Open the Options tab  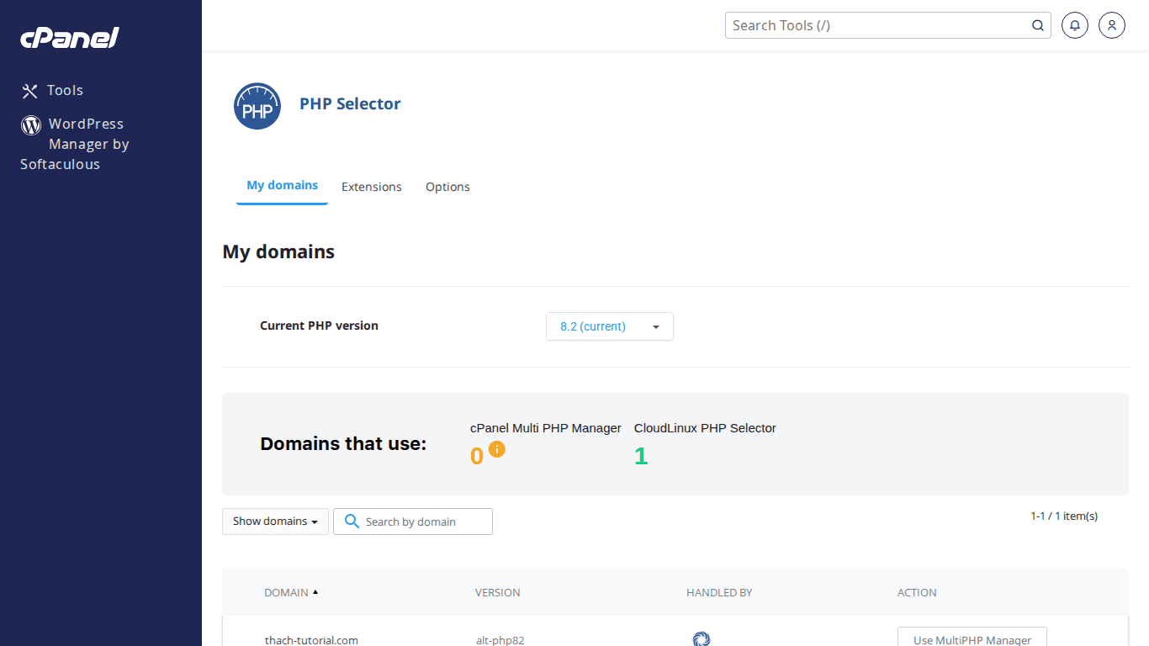pyautogui.click(x=447, y=187)
